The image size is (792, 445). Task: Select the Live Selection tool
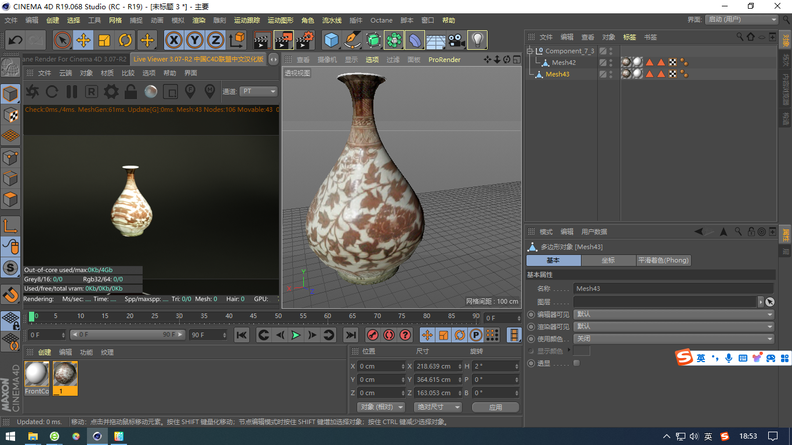click(x=62, y=41)
